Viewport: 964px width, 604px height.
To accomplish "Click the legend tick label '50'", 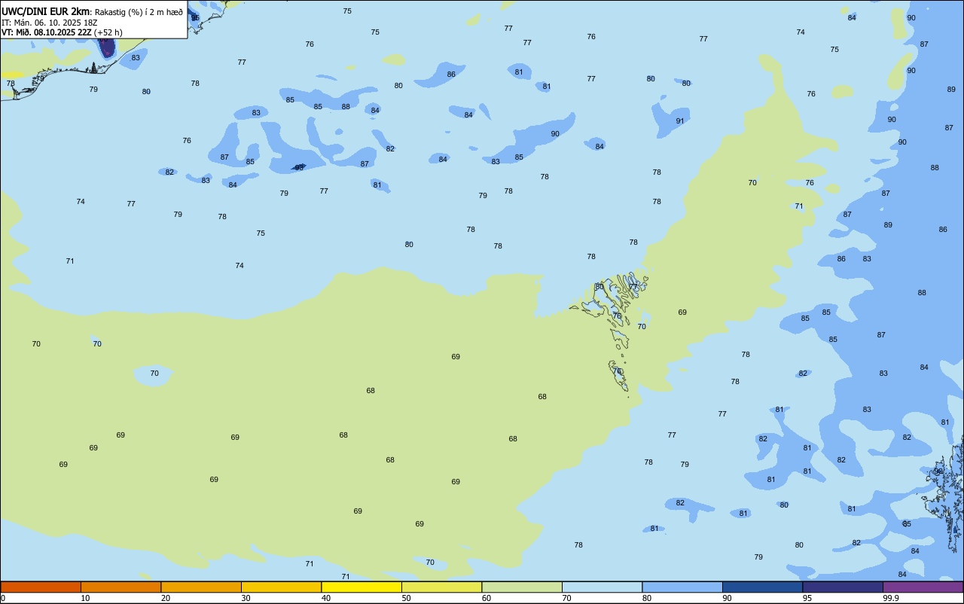I will pyautogui.click(x=406, y=598).
